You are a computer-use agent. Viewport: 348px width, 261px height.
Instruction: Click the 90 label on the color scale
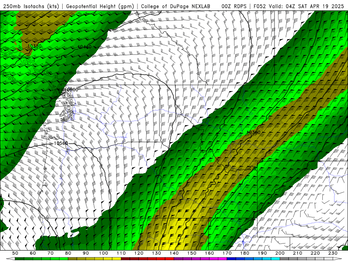tap(86, 253)
